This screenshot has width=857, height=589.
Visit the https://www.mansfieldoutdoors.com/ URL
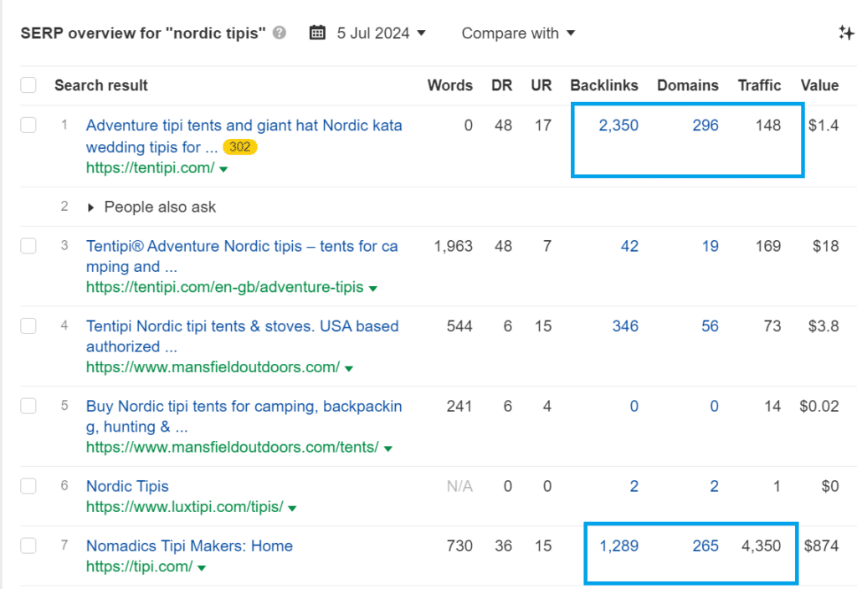(x=213, y=367)
